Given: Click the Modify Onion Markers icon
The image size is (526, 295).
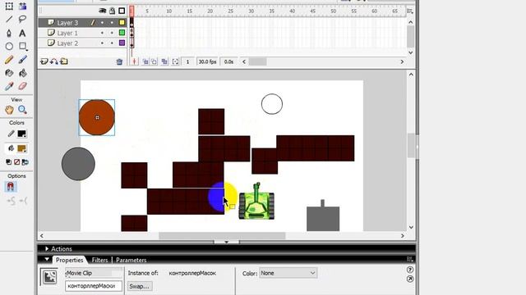Looking at the screenshot, I should point(175,61).
